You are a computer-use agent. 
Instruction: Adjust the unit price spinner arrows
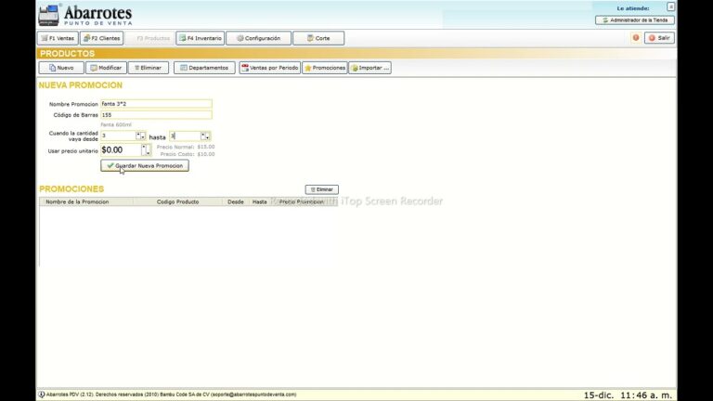click(145, 149)
